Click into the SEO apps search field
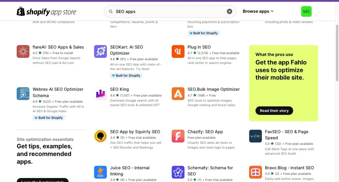Screen dimensions: 339x182 point(170,12)
